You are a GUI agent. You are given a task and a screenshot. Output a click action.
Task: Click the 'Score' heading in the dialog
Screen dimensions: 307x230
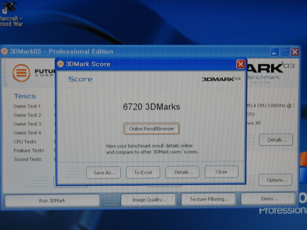[80, 79]
